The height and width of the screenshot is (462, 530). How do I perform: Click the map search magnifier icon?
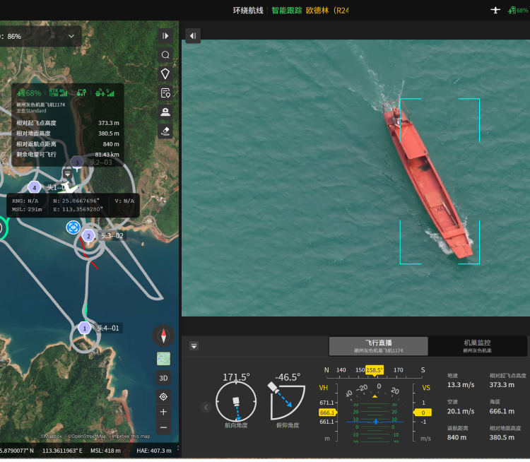165,55
